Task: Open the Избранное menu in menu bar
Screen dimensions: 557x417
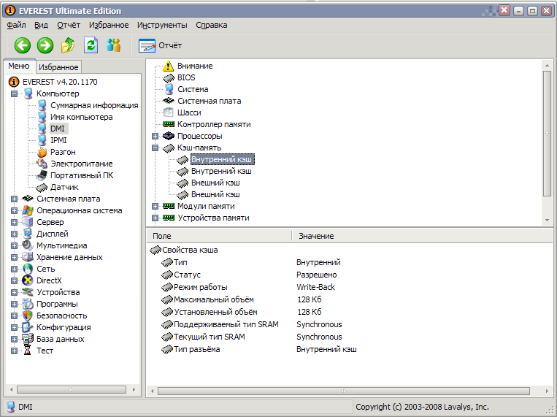Action: pos(109,25)
